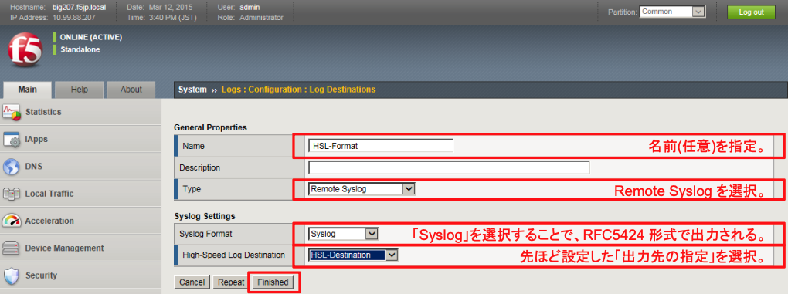Click the System breadcrumb text
788x294 pixels.
(192, 90)
